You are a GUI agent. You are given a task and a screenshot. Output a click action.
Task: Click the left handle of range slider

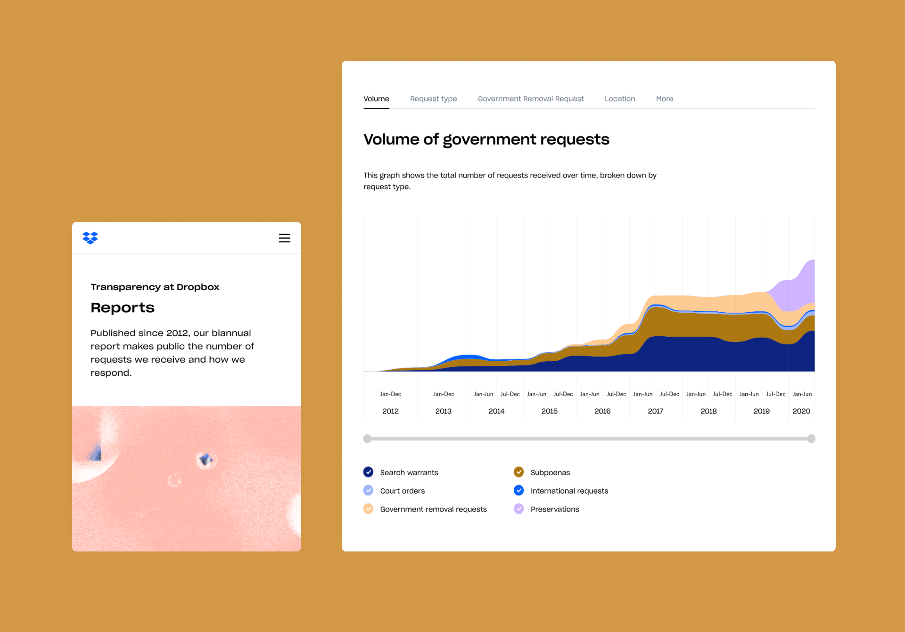click(368, 439)
